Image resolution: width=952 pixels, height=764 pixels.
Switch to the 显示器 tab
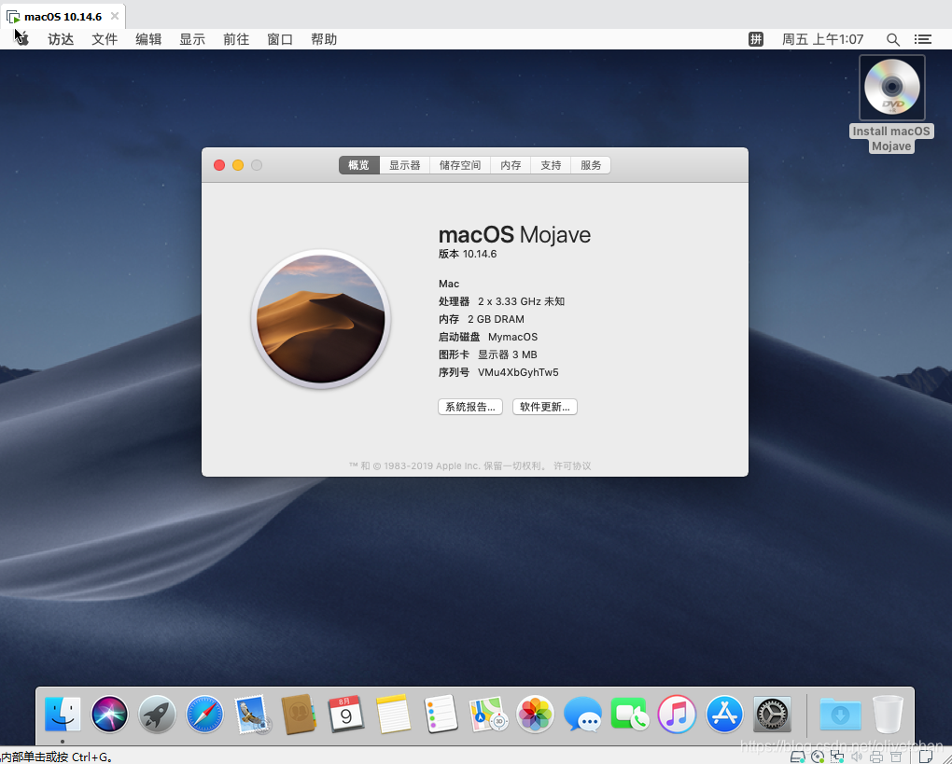pyautogui.click(x=405, y=165)
